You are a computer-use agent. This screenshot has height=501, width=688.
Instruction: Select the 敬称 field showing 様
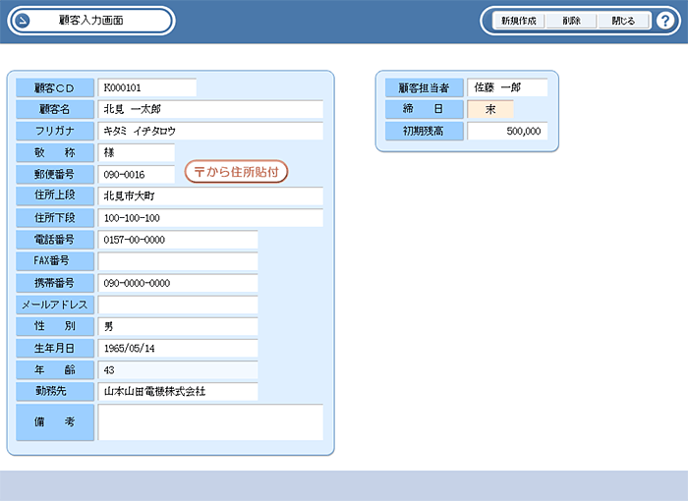(x=137, y=152)
